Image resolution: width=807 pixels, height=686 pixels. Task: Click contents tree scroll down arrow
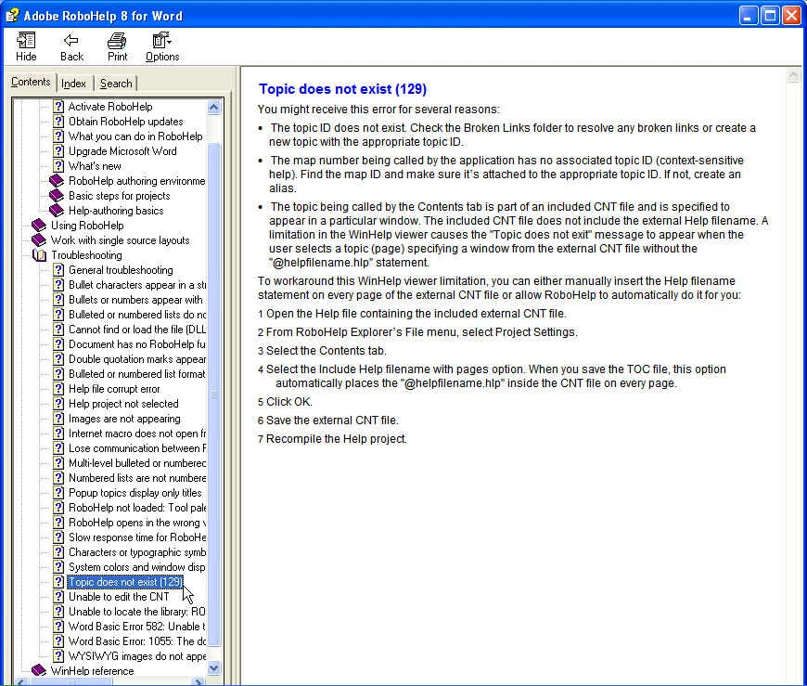(x=213, y=668)
